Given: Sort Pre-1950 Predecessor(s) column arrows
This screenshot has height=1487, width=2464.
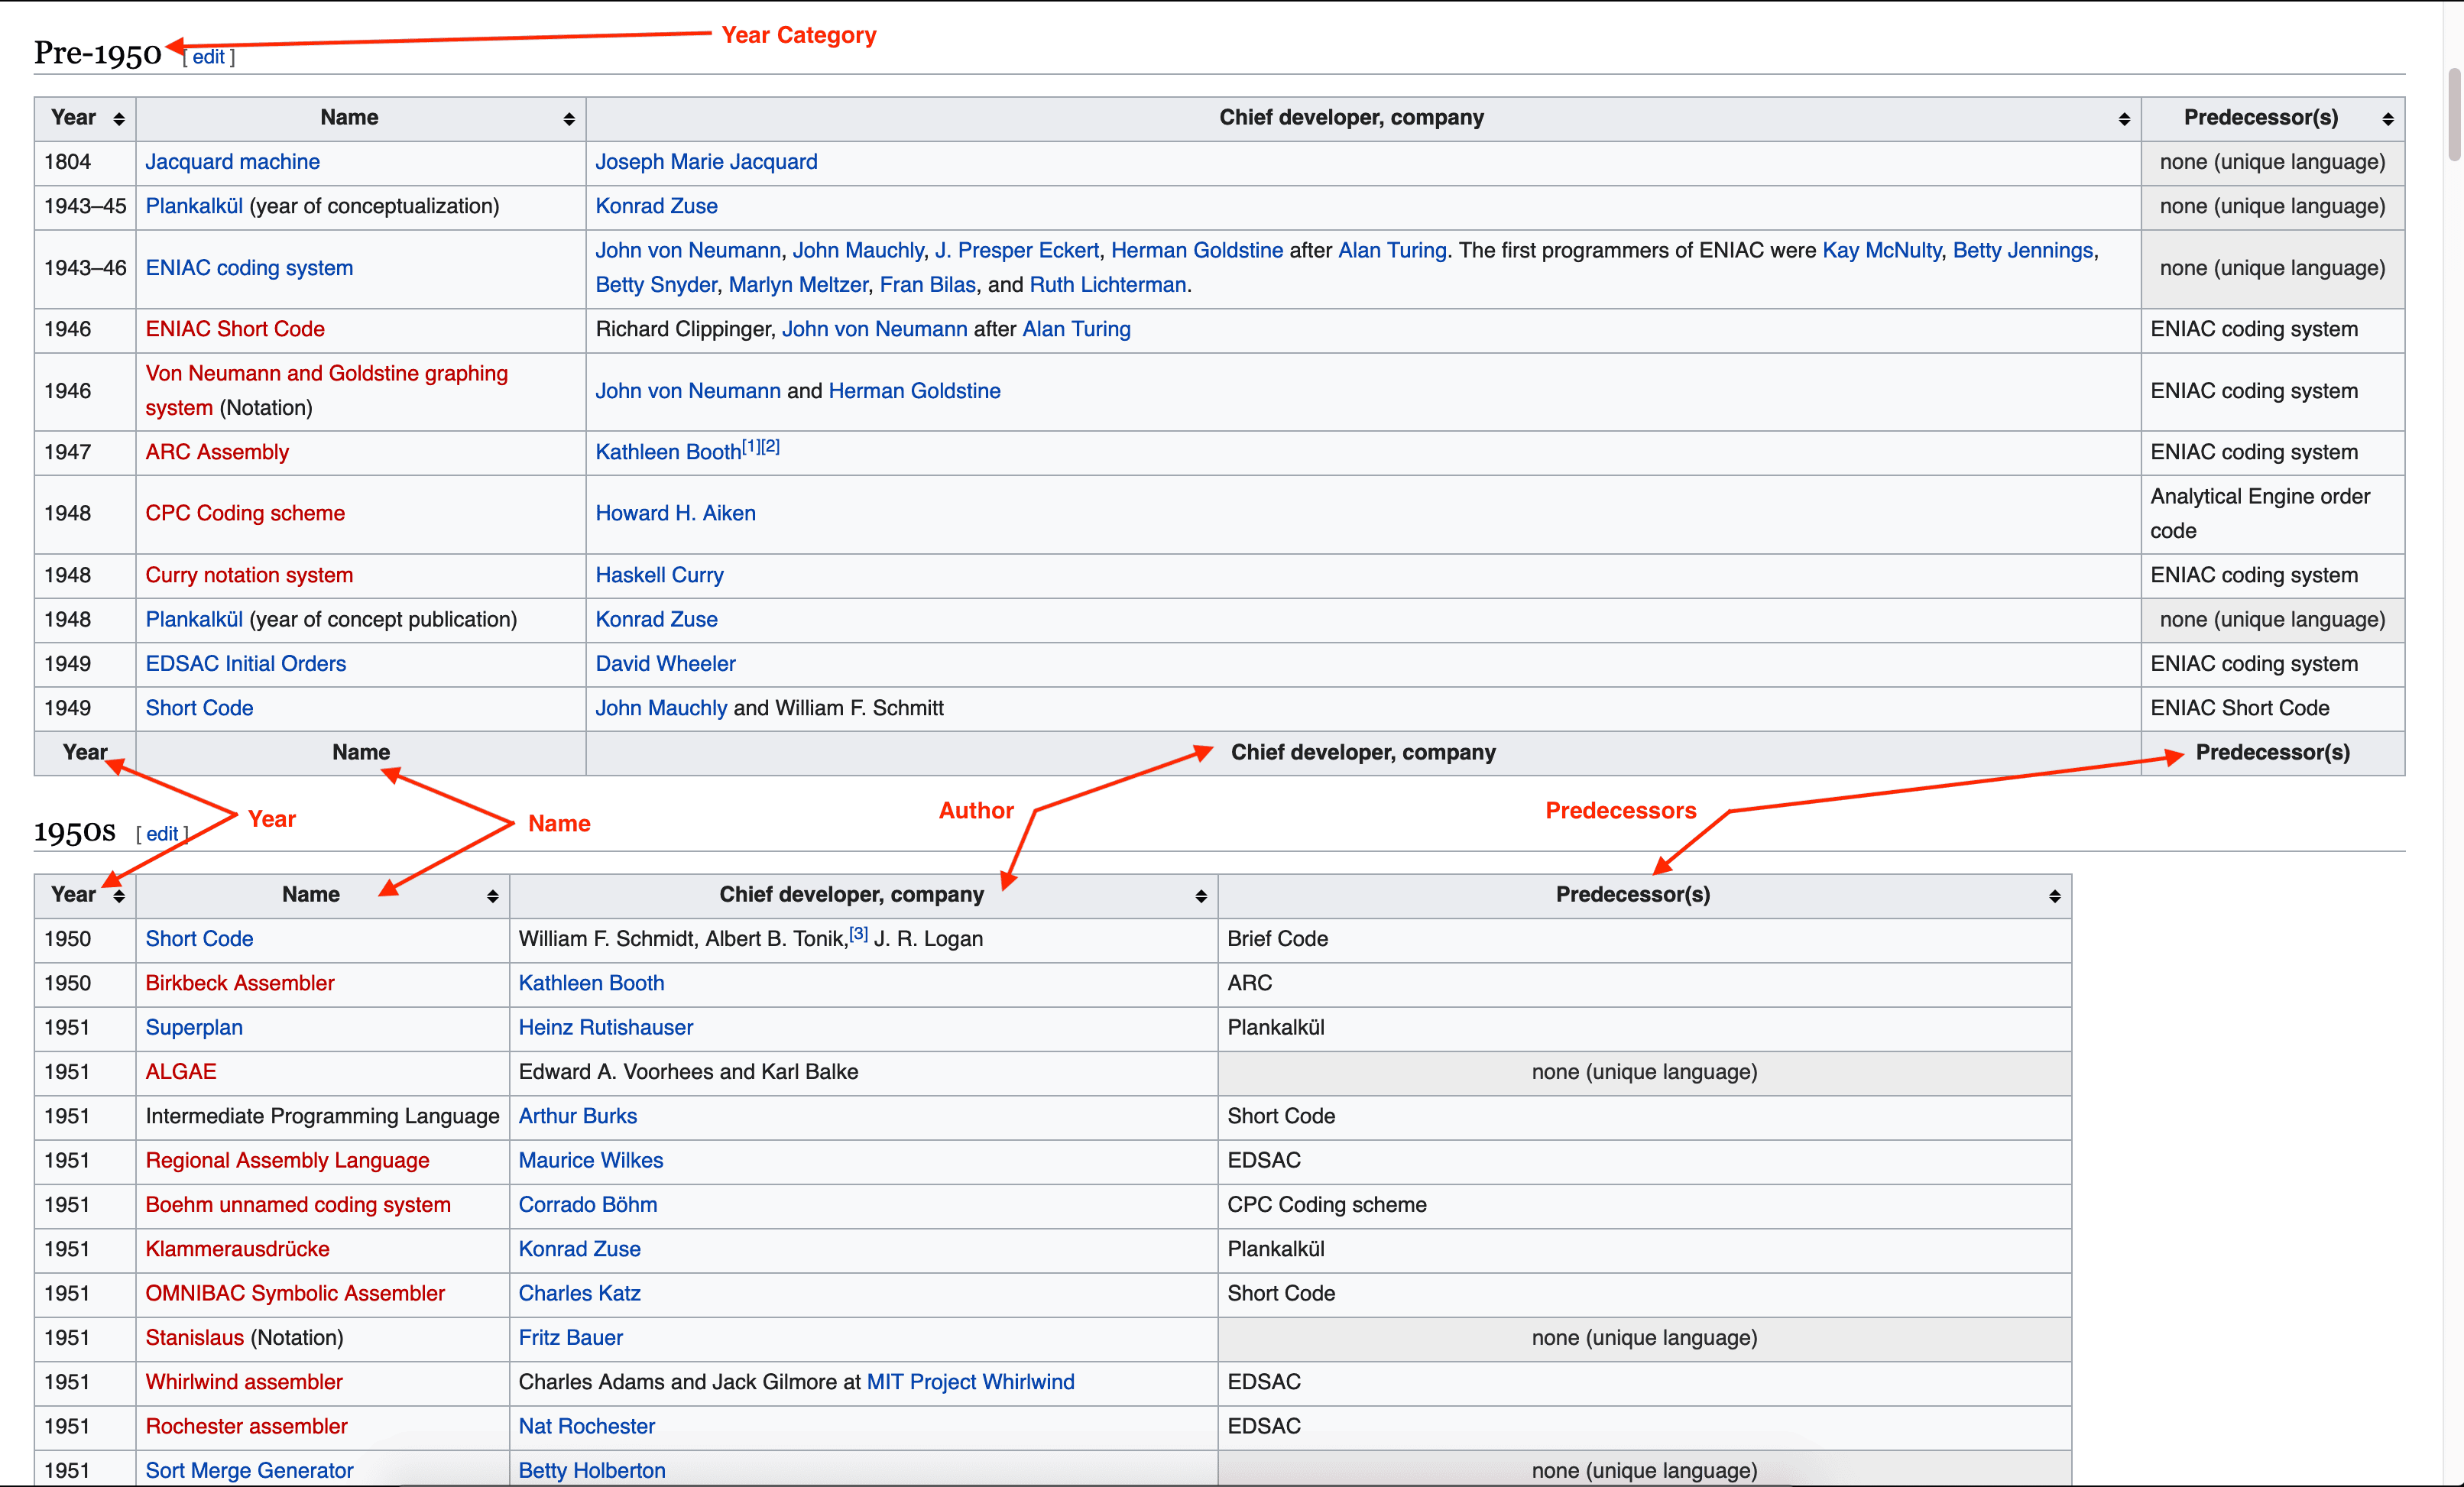Looking at the screenshot, I should point(2387,119).
